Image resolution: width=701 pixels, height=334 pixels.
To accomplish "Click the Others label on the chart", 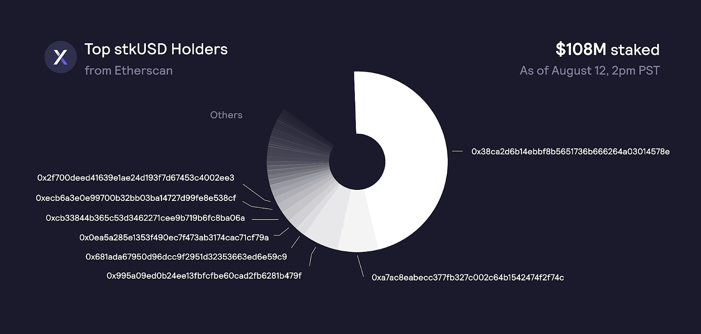I will coord(226,115).
